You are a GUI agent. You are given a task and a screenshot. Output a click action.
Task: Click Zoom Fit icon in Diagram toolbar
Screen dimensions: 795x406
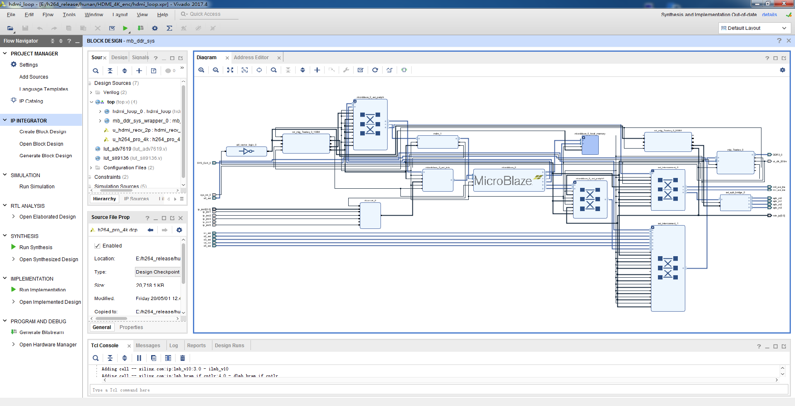[x=230, y=70]
